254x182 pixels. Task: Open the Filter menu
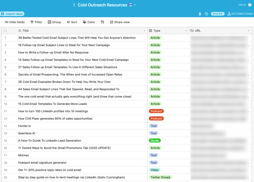(x=36, y=22)
